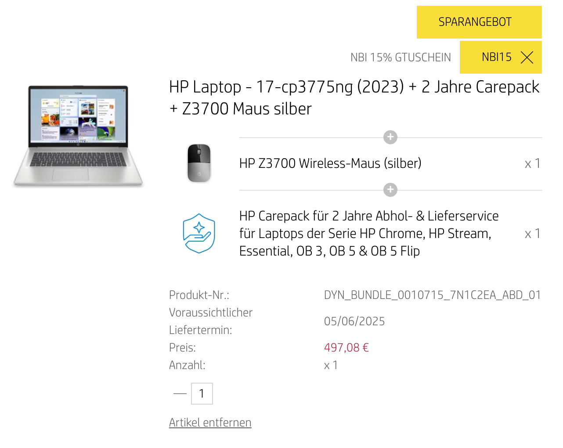Click the NBI15 coupon code tag
Image resolution: width=563 pixels, height=448 pixels.
[501, 57]
